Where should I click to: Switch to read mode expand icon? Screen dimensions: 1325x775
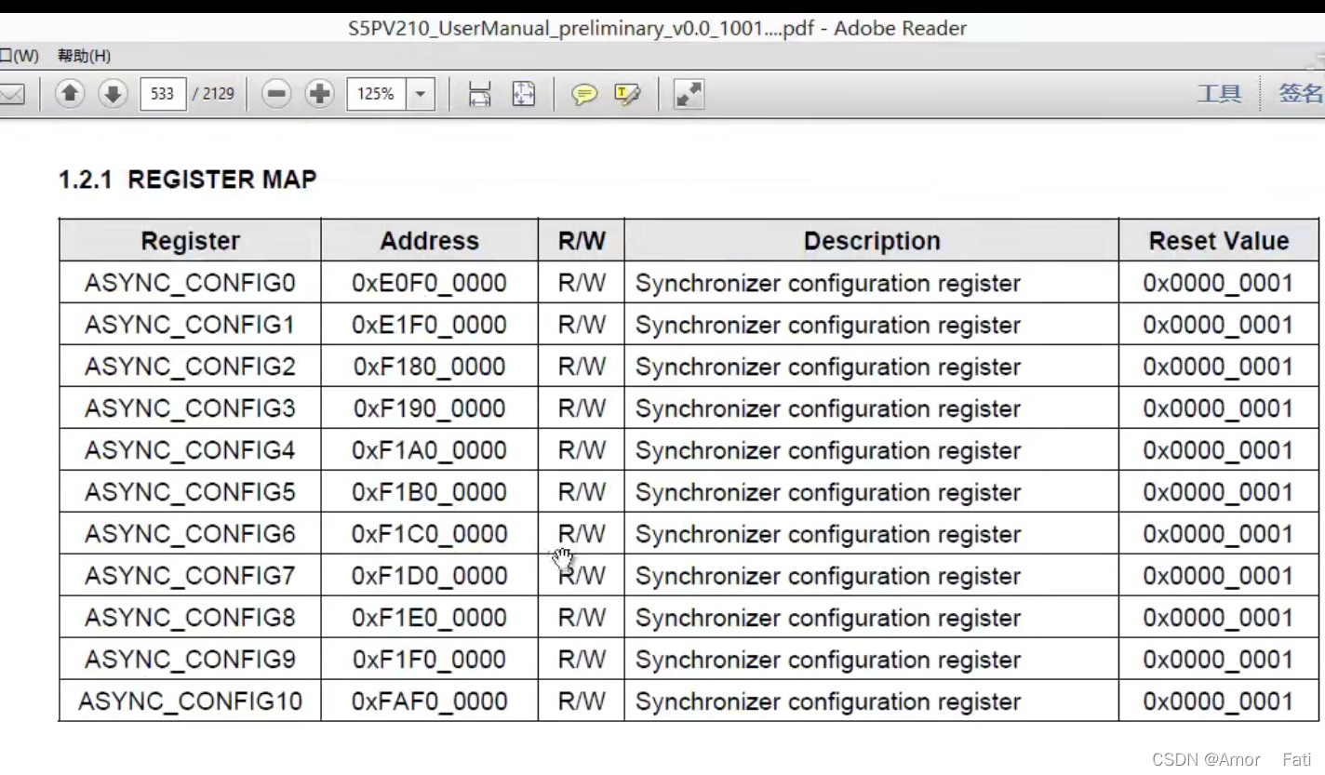pos(689,94)
